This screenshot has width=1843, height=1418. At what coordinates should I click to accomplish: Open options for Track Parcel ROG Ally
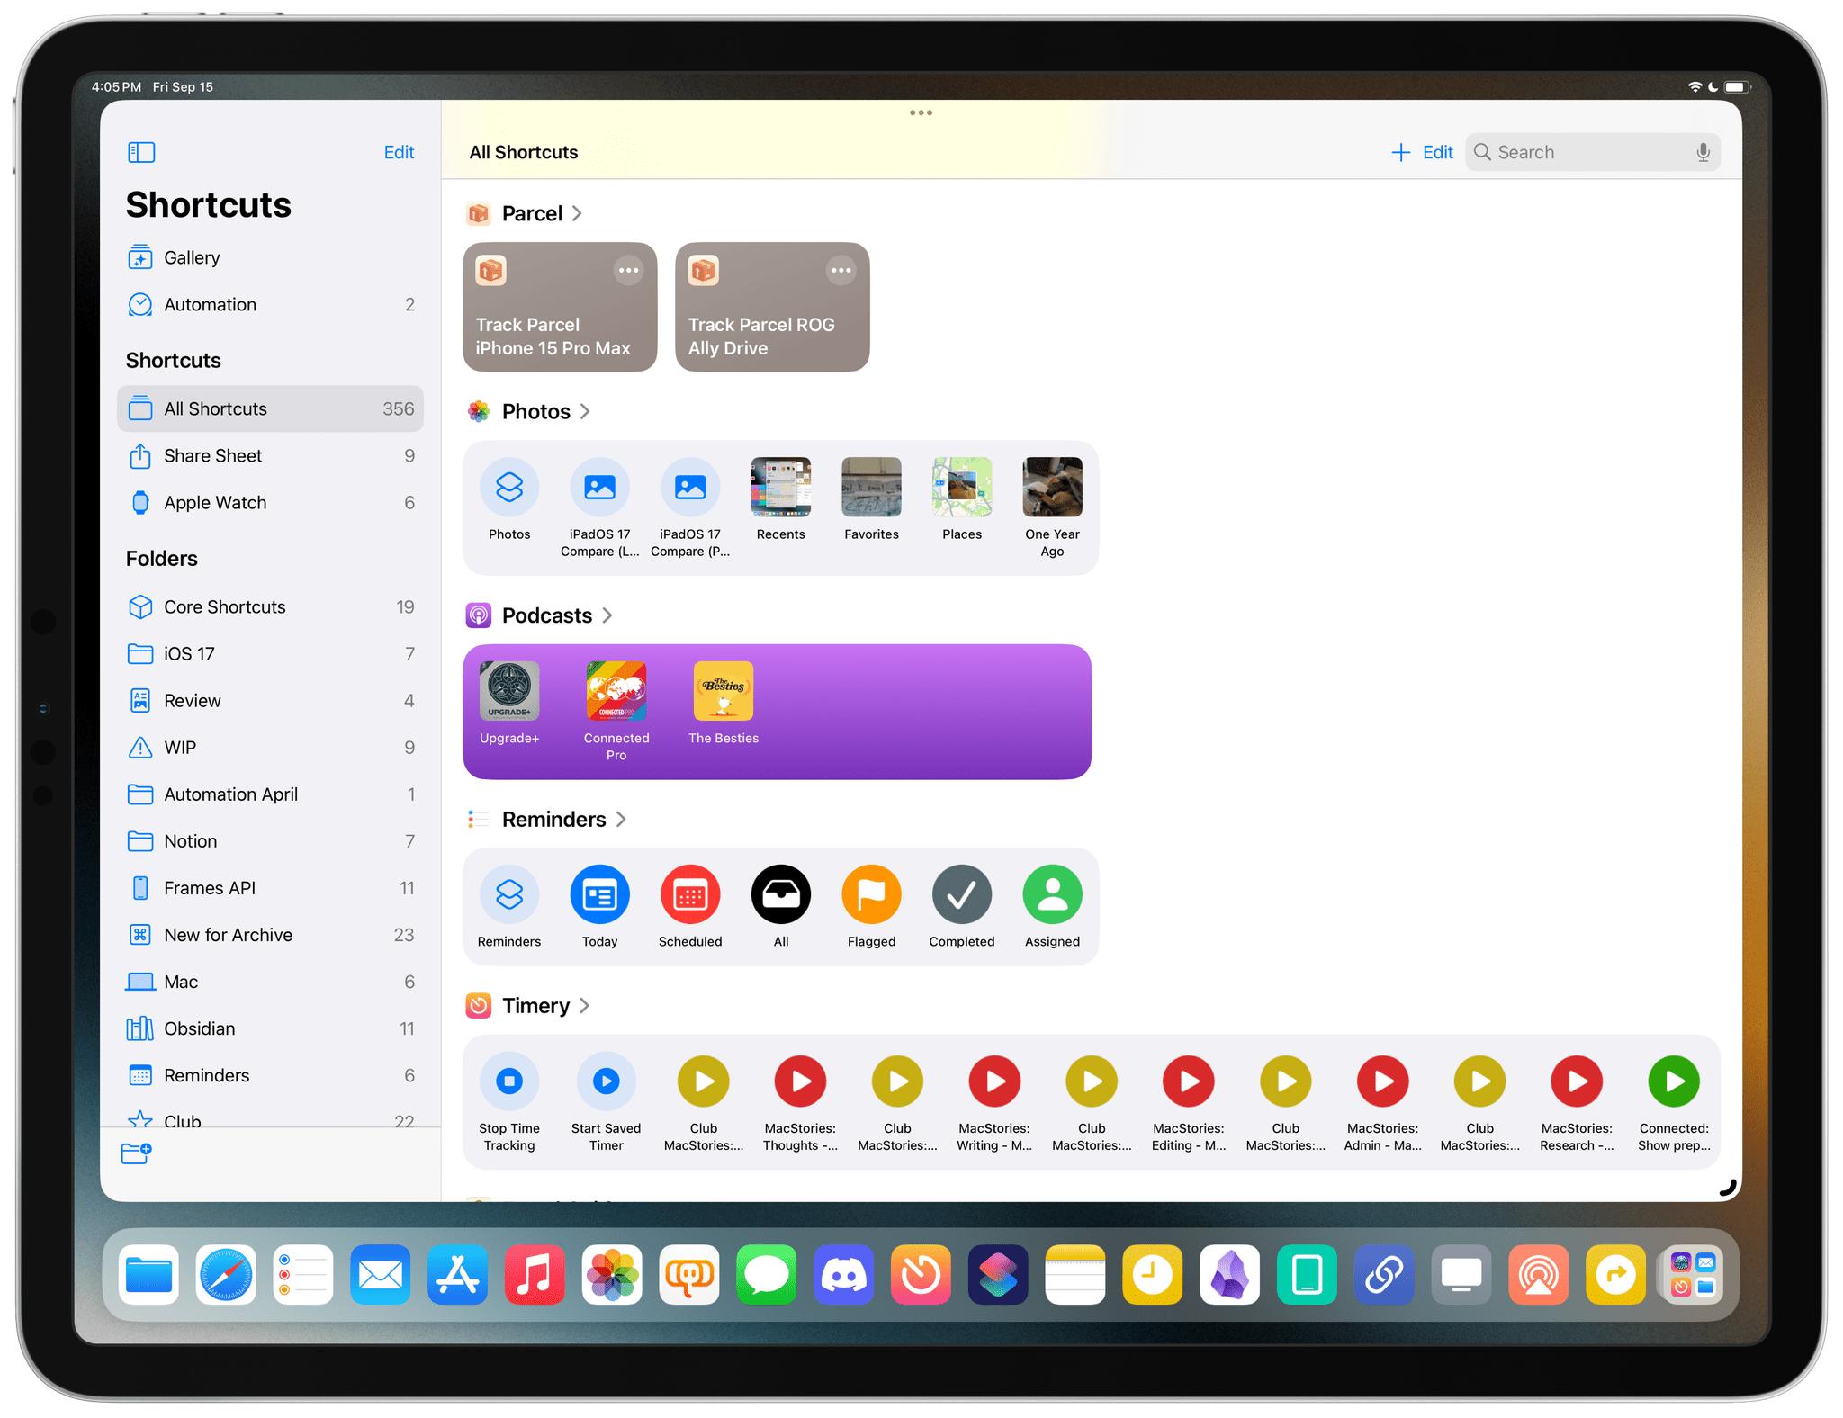pyautogui.click(x=841, y=270)
